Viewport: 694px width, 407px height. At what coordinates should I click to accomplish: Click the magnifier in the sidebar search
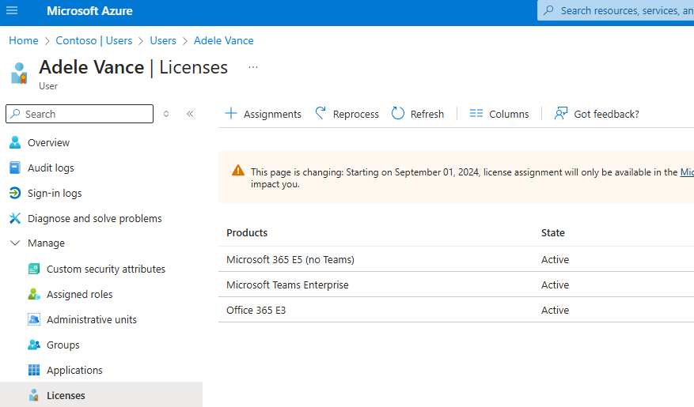(x=16, y=114)
